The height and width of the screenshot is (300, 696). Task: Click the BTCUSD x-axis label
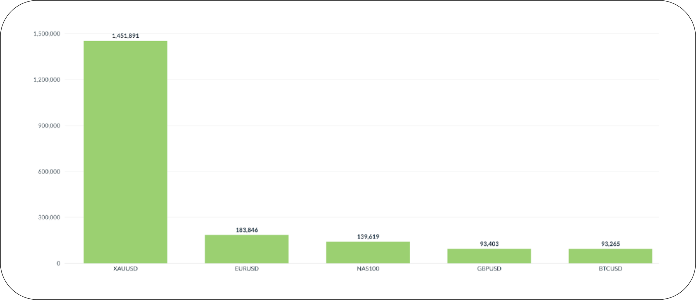click(610, 269)
